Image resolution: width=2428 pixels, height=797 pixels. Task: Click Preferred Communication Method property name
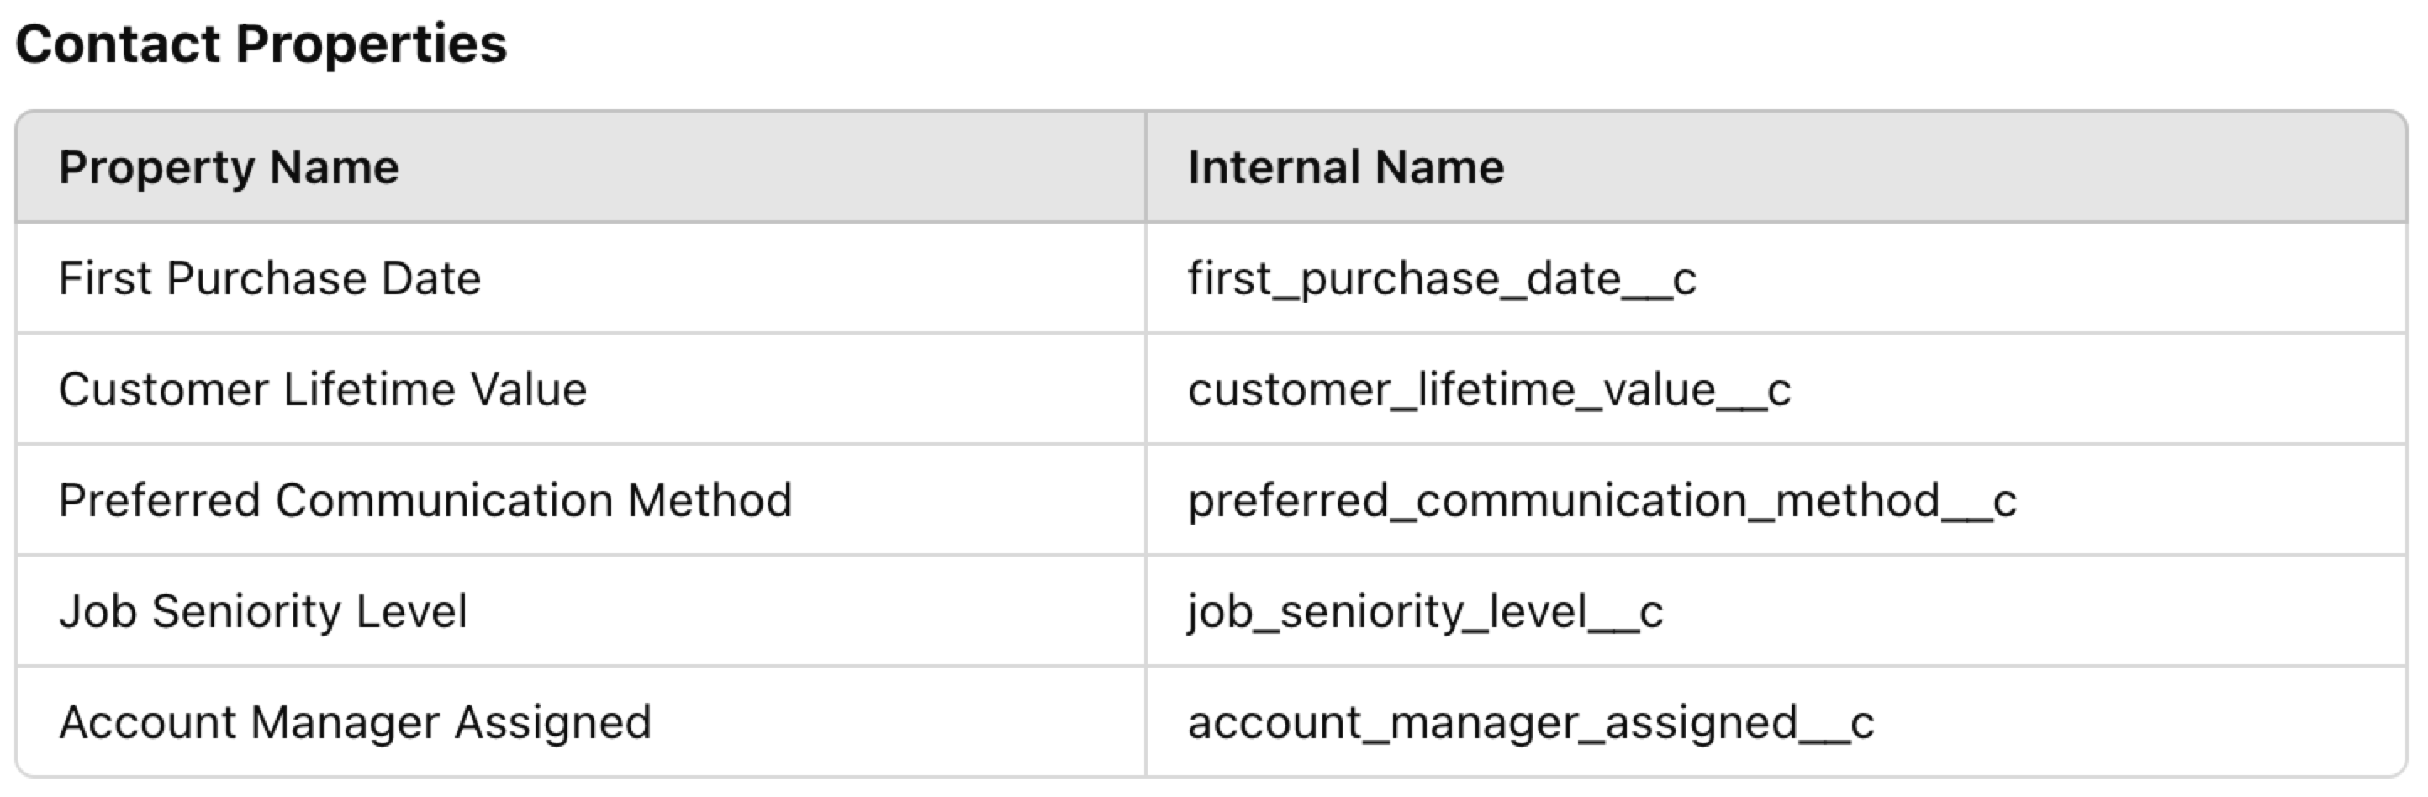coord(425,500)
